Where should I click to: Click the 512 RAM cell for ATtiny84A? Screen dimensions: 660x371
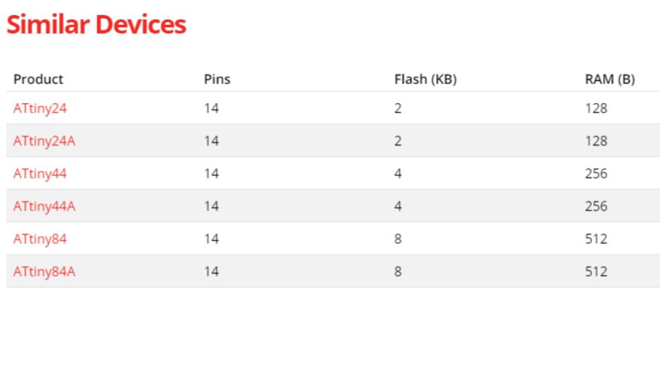(596, 271)
